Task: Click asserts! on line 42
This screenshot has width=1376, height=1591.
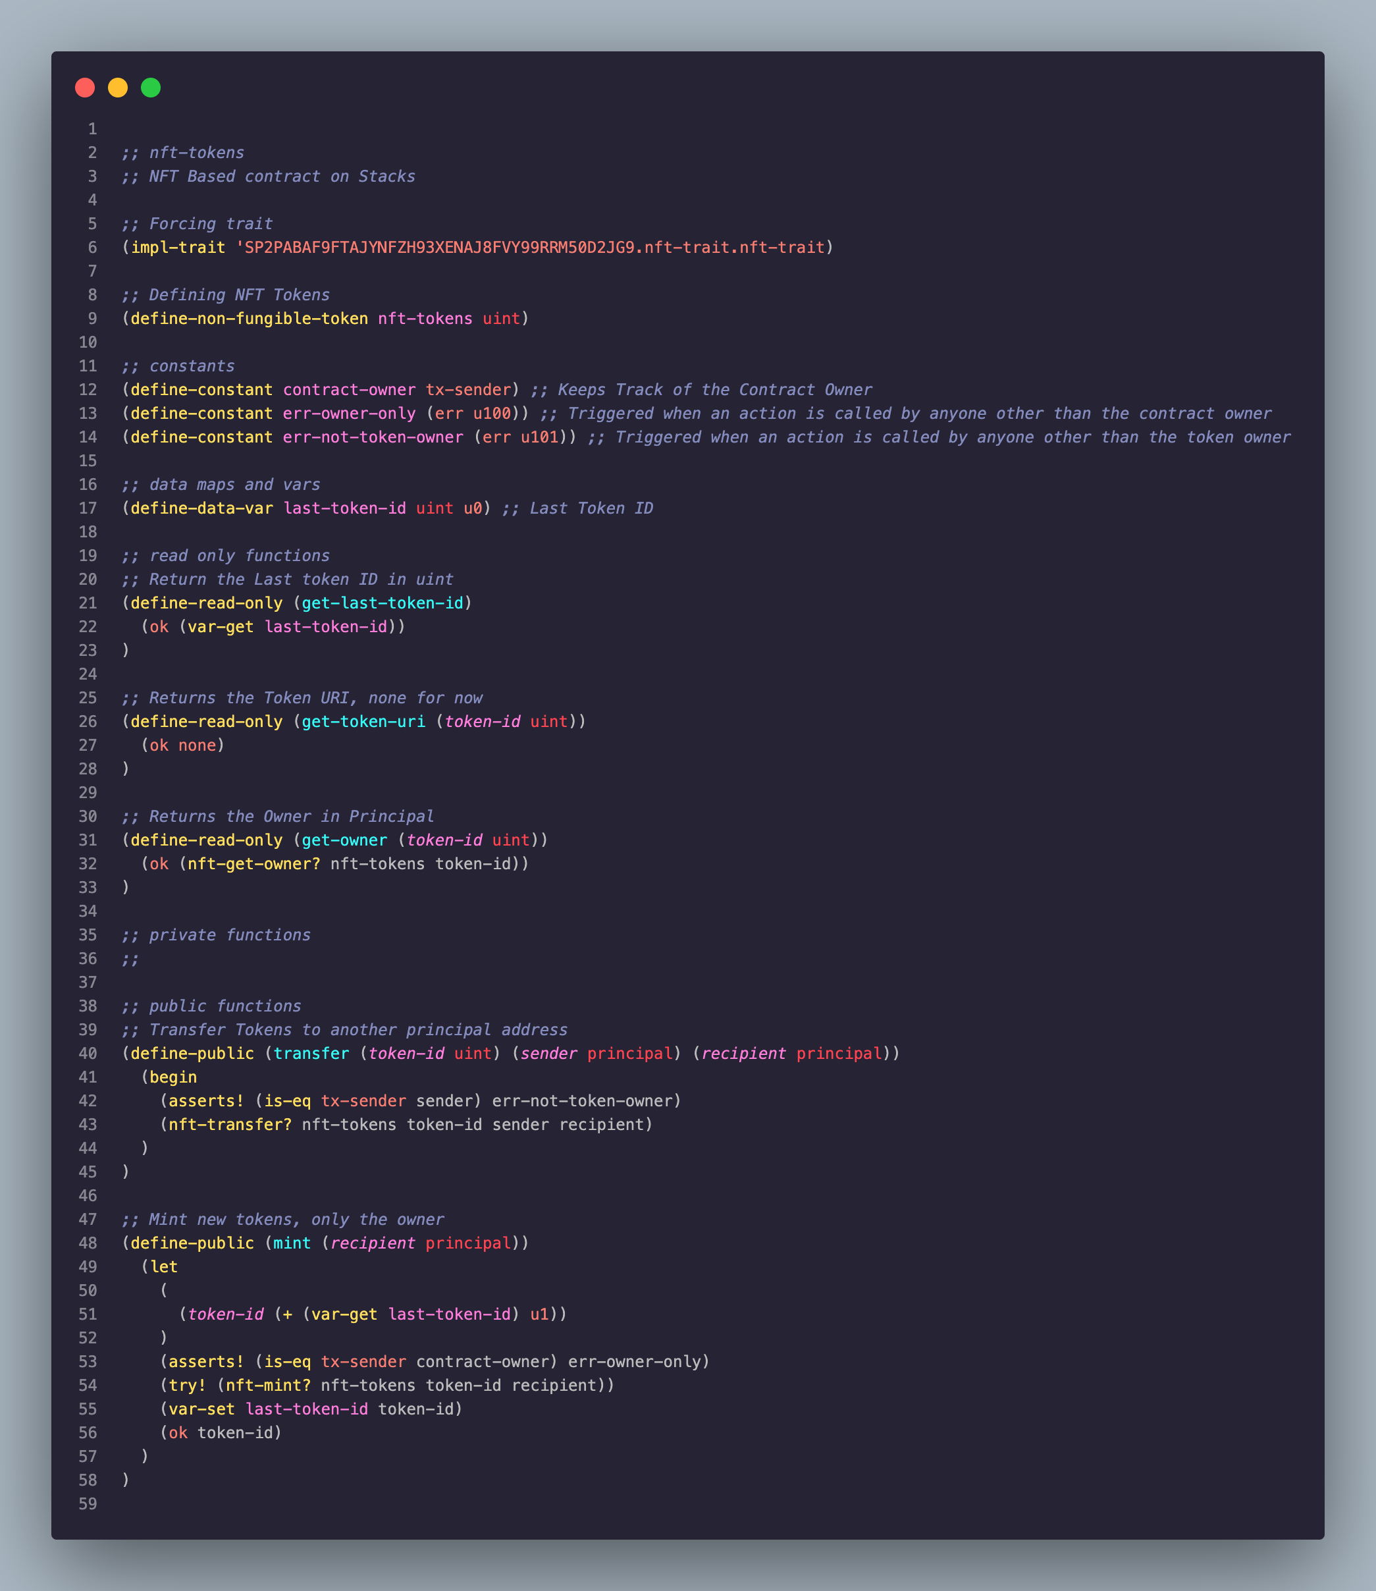Action: [207, 1101]
